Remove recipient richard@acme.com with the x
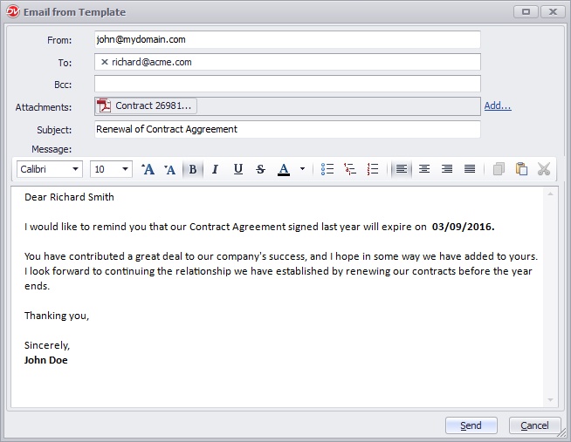Image resolution: width=571 pixels, height=442 pixels. pyautogui.click(x=105, y=62)
